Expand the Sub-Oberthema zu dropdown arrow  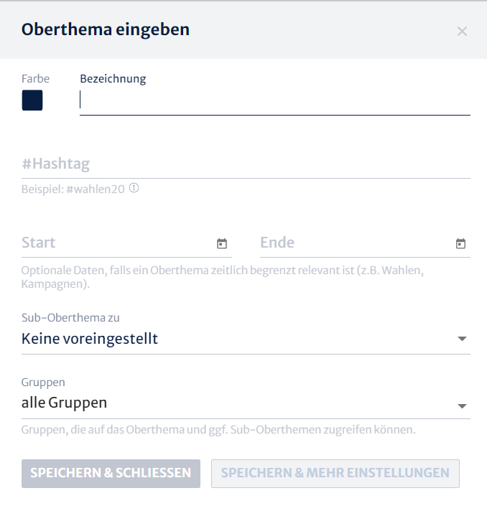point(462,339)
